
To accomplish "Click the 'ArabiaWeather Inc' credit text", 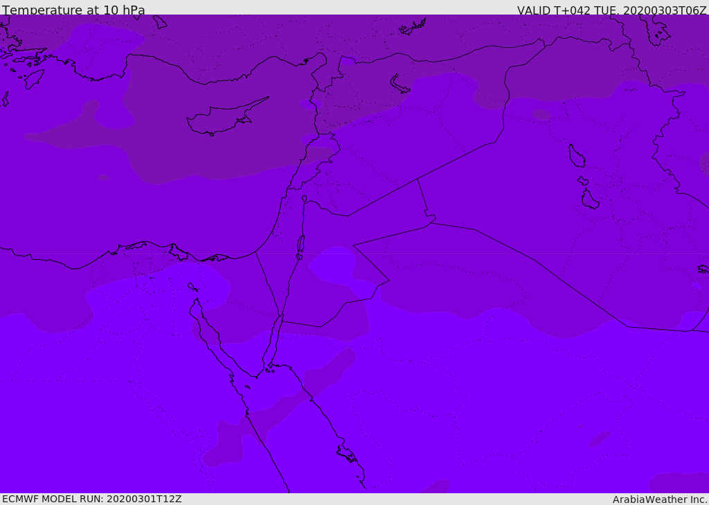I will pos(659,499).
